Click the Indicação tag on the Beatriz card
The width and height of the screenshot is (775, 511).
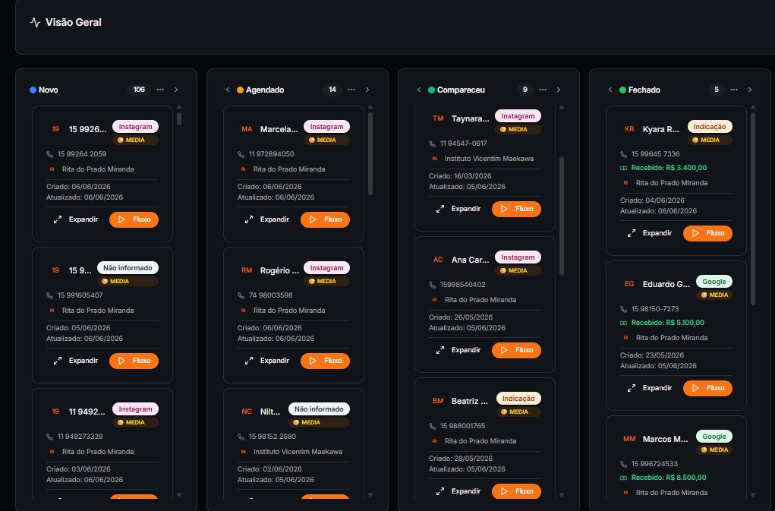pos(518,399)
